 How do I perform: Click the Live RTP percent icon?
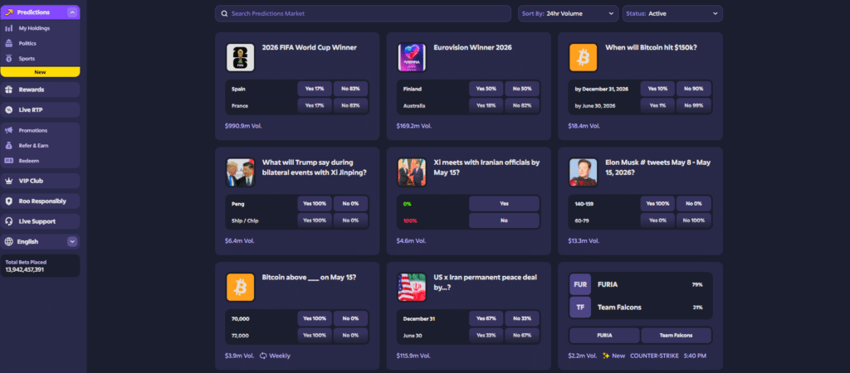coord(8,110)
